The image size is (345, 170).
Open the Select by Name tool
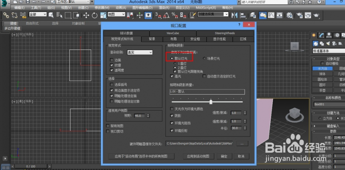(x=59, y=15)
